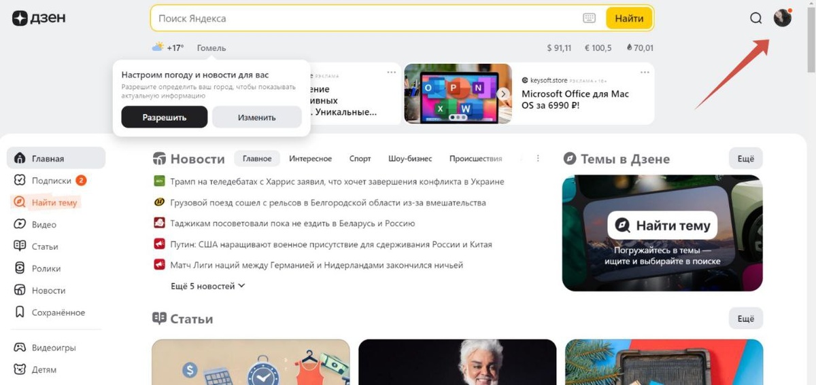Viewport: 816px width, 385px height.
Task: Switch to the Происшествия news tab
Action: [475, 158]
